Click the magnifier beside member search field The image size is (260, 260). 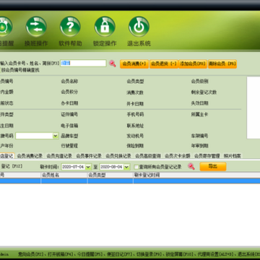point(113,64)
